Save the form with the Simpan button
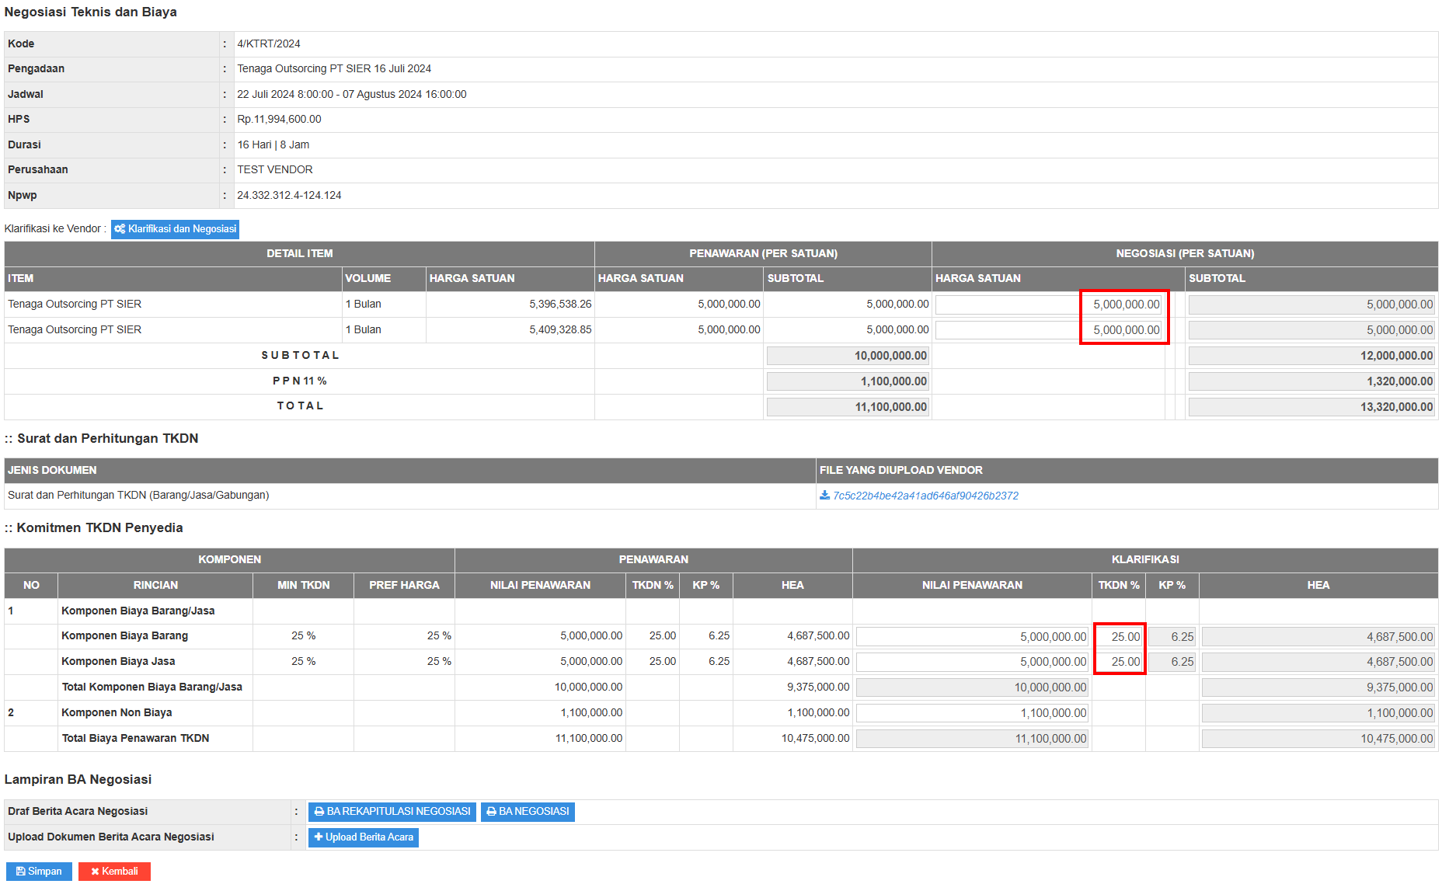Screen dimensions: 1442x884 [39, 872]
